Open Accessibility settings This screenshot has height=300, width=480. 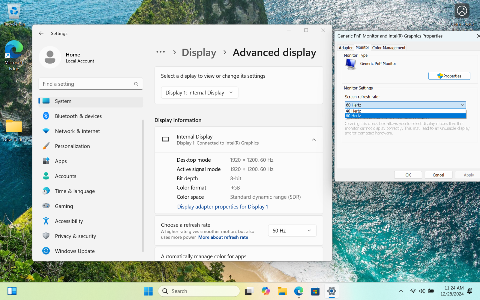click(x=69, y=221)
